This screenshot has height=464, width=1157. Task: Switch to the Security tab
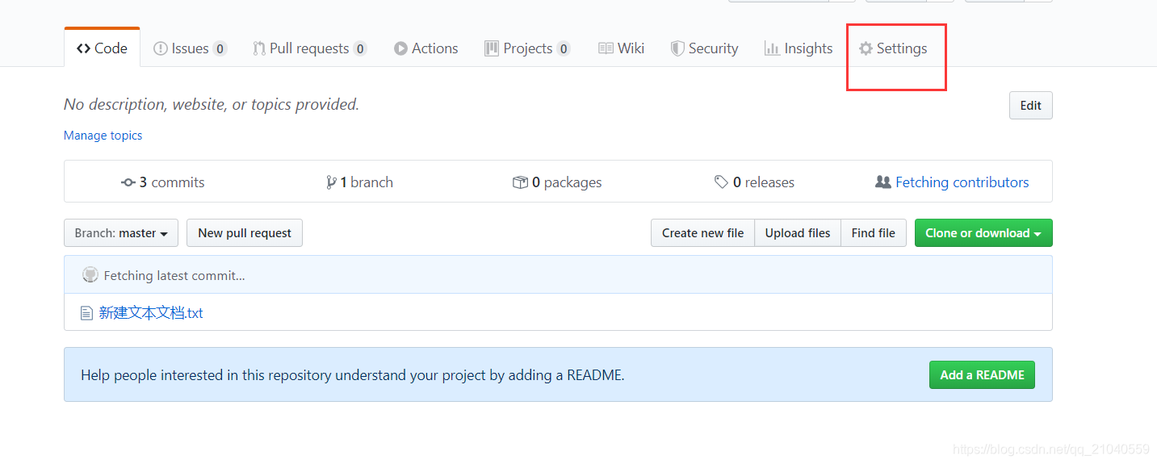pyautogui.click(x=704, y=48)
